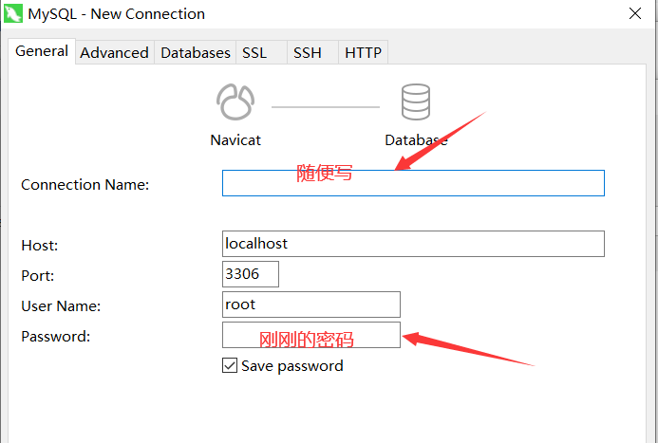Open the Advanced tab
Screen dimensions: 658x443
pos(115,53)
